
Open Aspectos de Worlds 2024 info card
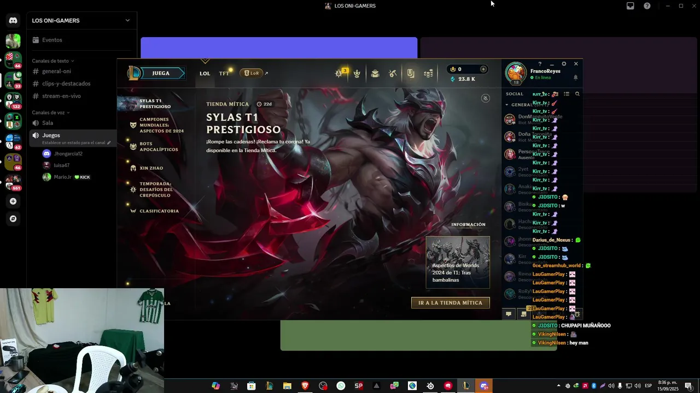(x=458, y=263)
